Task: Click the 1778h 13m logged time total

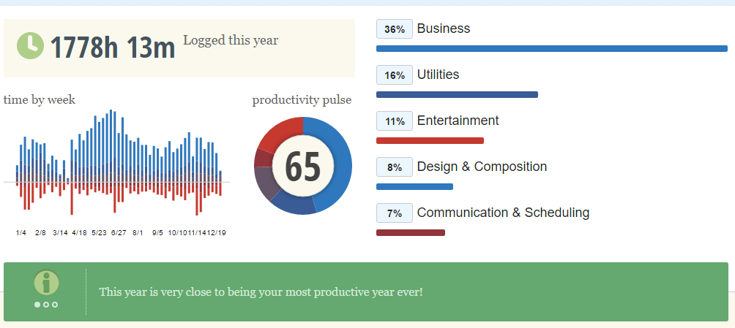Action: 113,47
